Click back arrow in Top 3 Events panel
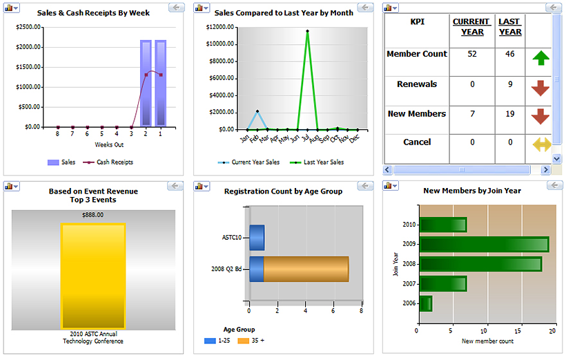Image resolution: width=566 pixels, height=358 pixels. pos(175,186)
